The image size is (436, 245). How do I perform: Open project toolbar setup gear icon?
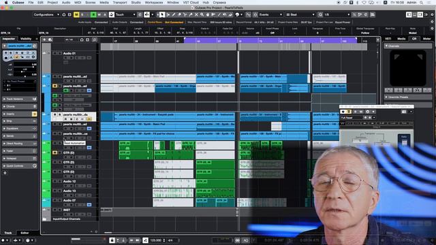[432, 14]
